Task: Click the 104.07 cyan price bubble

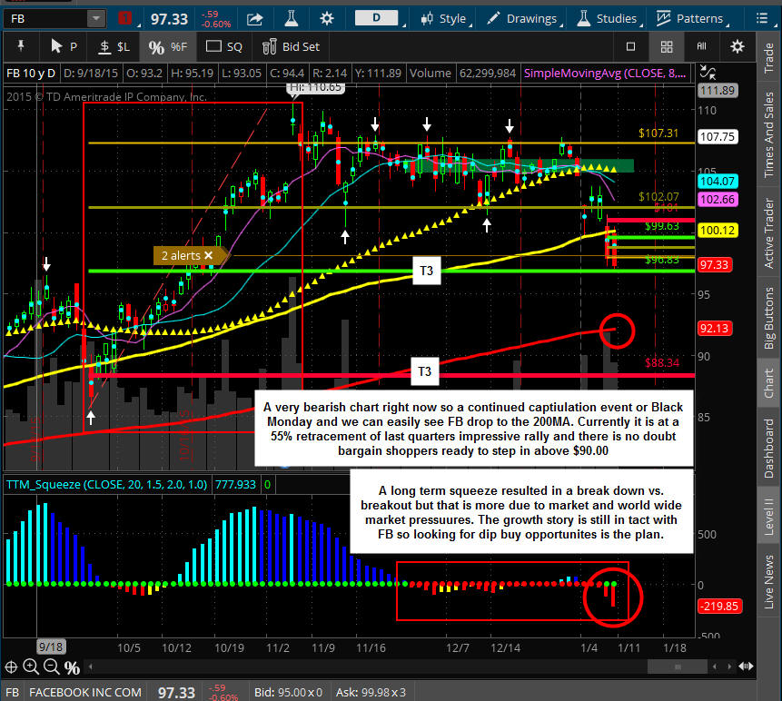Action: pyautogui.click(x=718, y=182)
